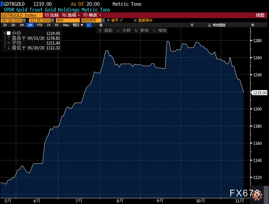Click the white 中价 legend color swatch

click(x=9, y=33)
